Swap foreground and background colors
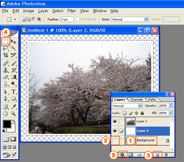 (x=14, y=121)
